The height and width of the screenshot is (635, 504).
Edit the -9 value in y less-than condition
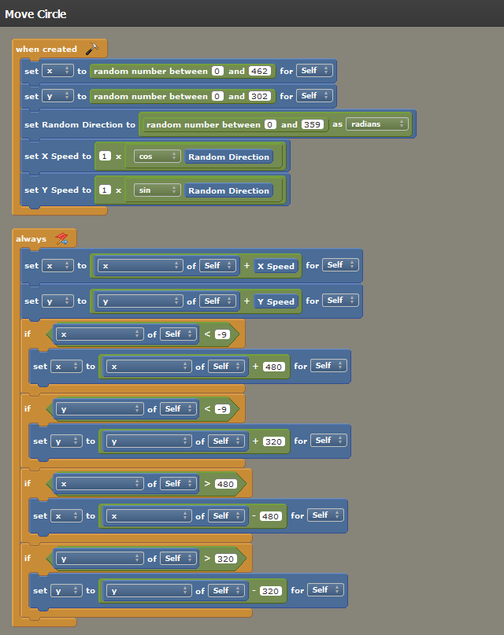point(222,409)
